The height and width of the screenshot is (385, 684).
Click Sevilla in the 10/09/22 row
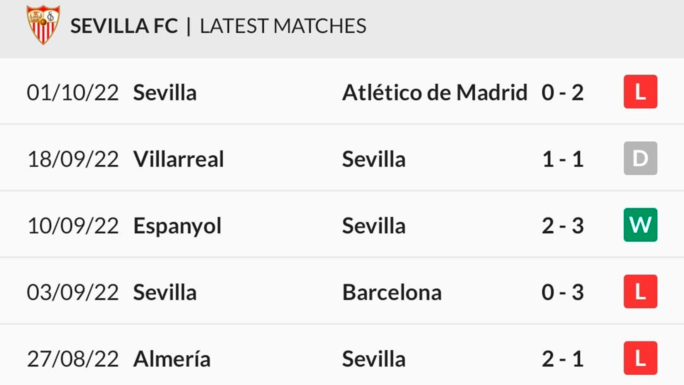click(x=374, y=226)
